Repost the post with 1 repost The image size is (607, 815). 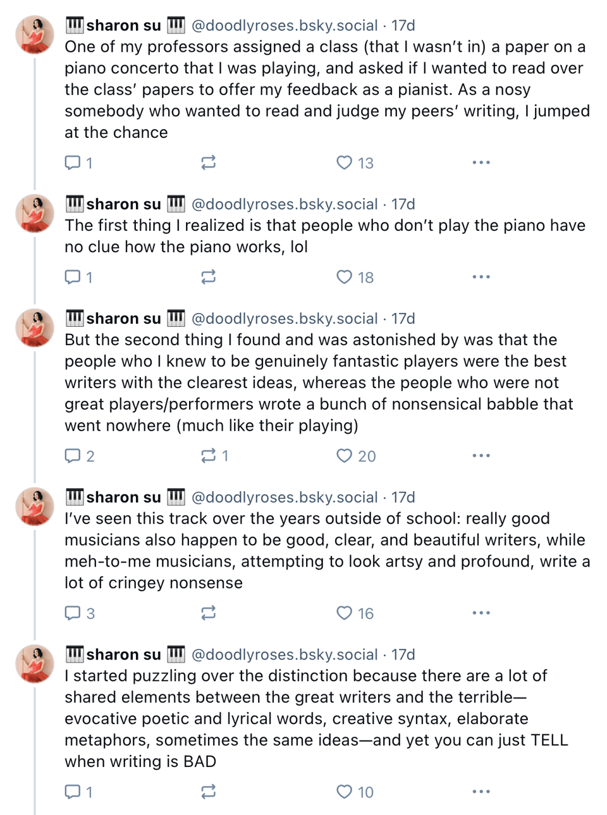[209, 456]
